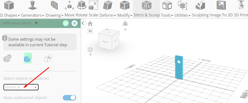Open the 3D Print option

coord(241,9)
